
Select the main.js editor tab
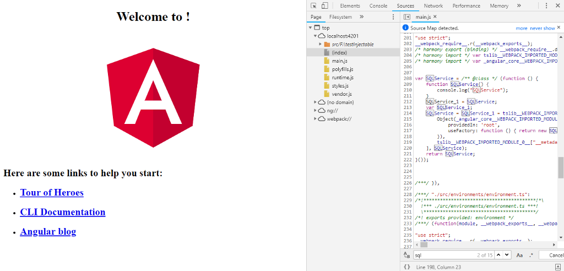tap(423, 17)
